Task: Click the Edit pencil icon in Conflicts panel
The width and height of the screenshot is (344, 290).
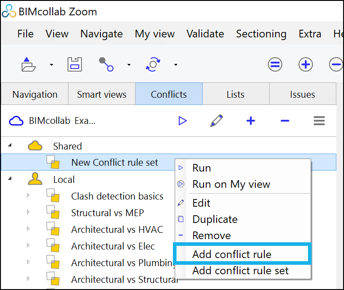Action: [x=217, y=121]
